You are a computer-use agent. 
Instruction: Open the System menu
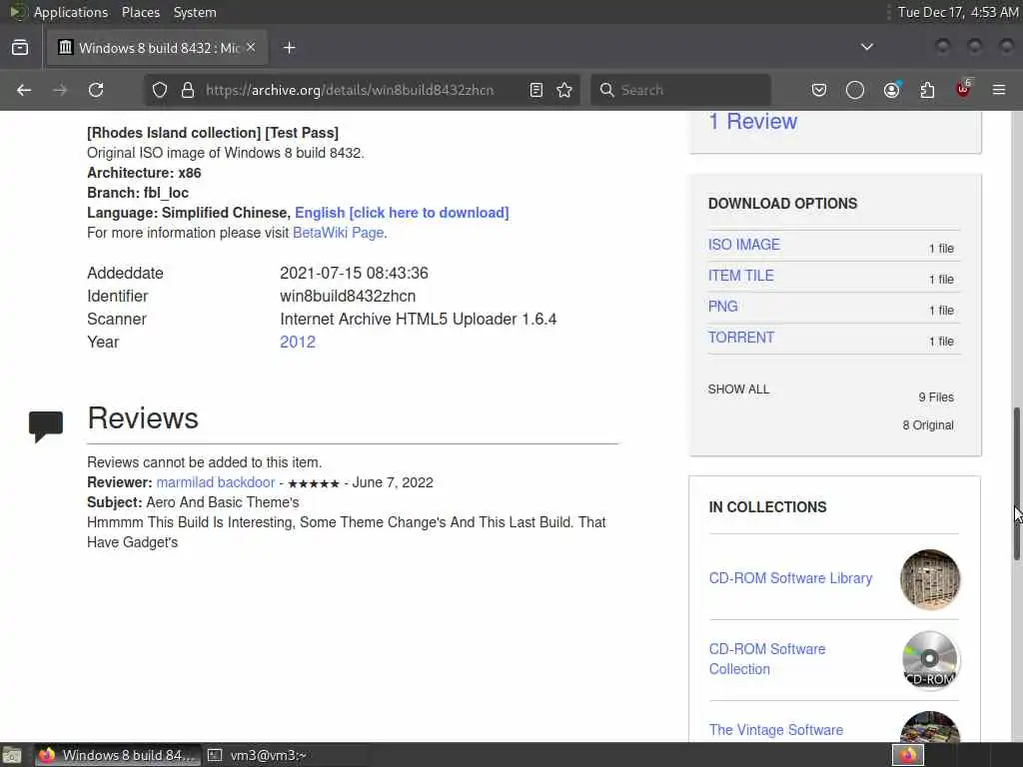(x=195, y=12)
